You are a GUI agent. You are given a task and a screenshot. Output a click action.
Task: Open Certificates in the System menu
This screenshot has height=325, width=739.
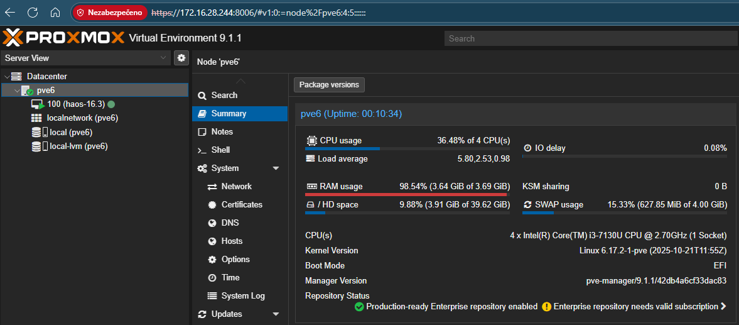pyautogui.click(x=242, y=205)
